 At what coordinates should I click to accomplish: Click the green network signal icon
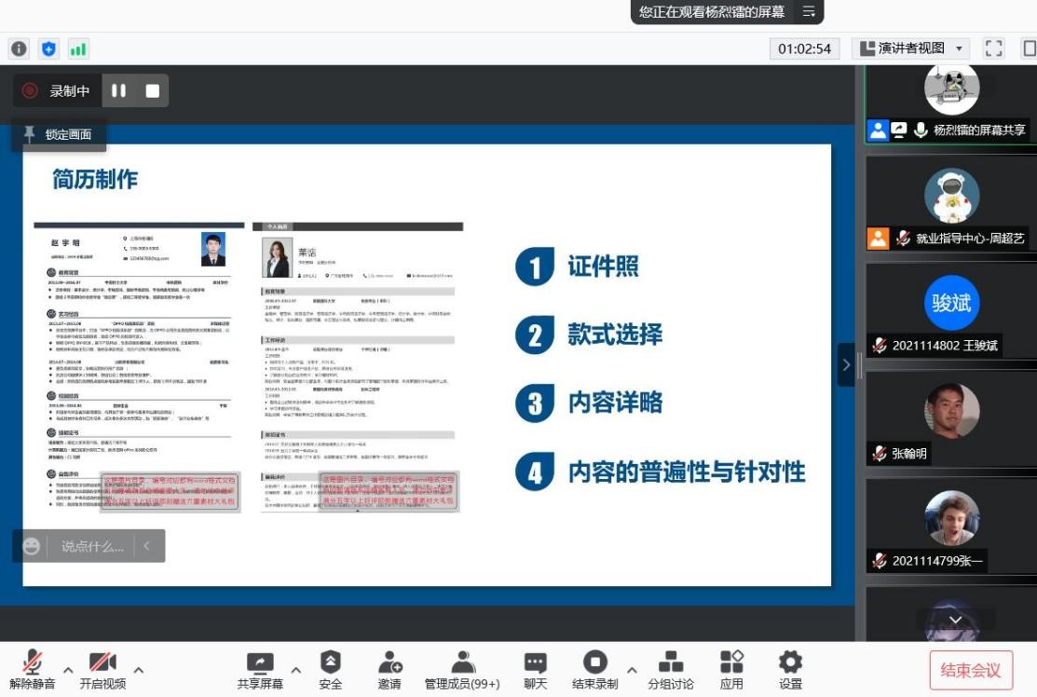point(78,48)
